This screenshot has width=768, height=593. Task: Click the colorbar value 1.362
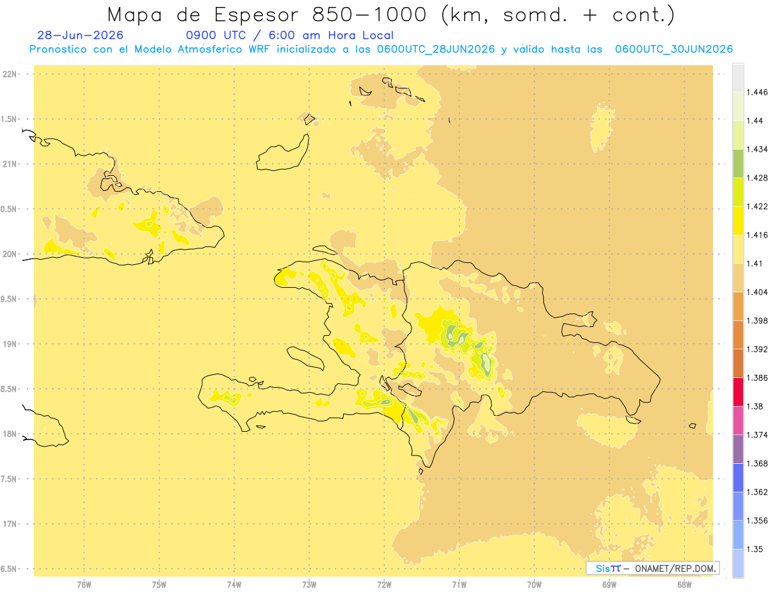[756, 492]
